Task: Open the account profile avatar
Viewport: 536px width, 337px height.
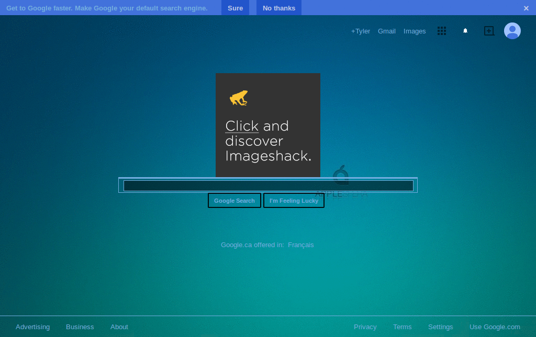Action: [512, 31]
